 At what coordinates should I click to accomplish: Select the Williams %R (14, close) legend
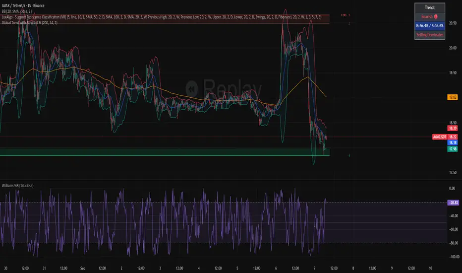pos(18,185)
